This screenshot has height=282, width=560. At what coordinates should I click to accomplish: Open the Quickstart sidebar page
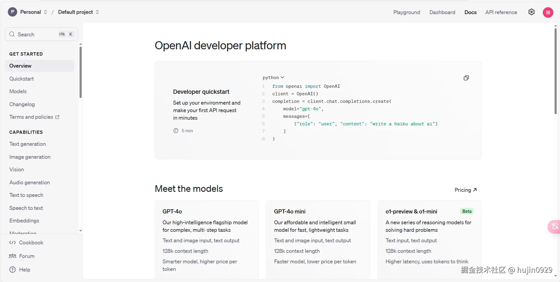click(21, 79)
